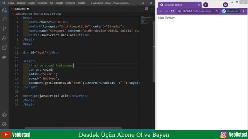Open Chrome's three-dot menu
This screenshot has width=248, height=139.
pos(244,11)
